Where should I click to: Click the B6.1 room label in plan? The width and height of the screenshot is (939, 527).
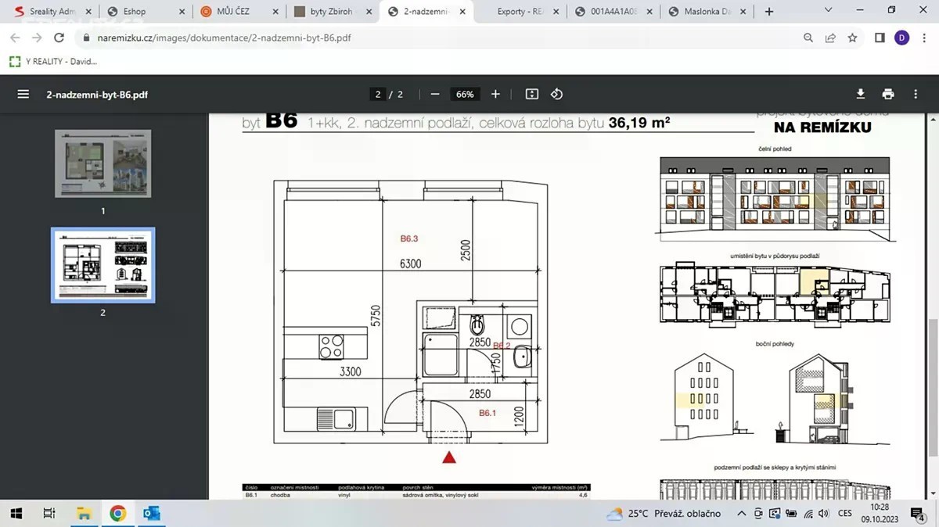[487, 413]
